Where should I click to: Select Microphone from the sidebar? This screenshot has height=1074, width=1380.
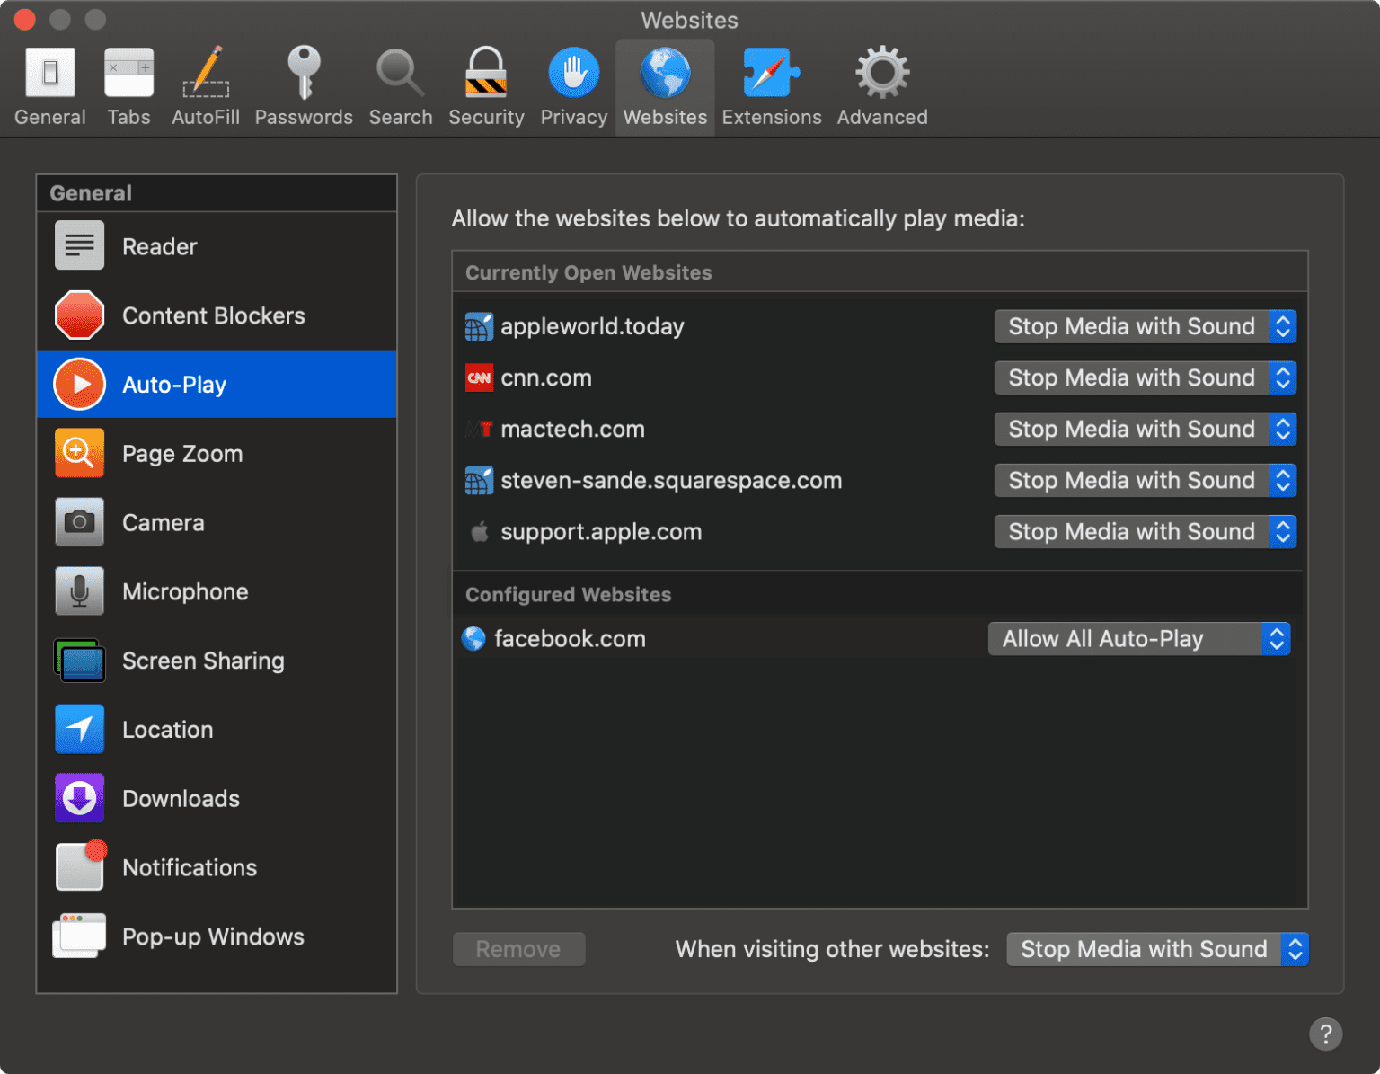point(79,591)
